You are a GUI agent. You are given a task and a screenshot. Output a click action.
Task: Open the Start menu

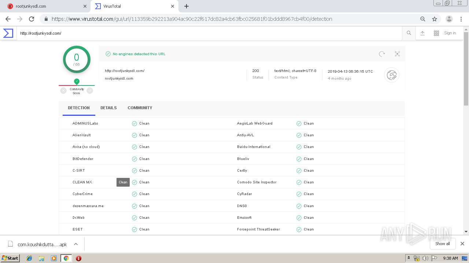pyautogui.click(x=10, y=258)
